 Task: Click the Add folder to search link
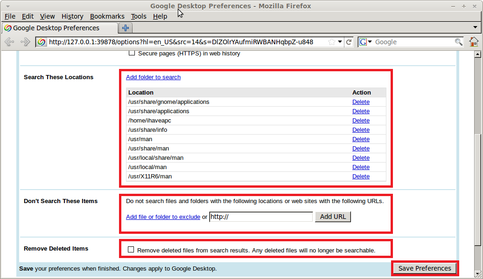pyautogui.click(x=153, y=77)
